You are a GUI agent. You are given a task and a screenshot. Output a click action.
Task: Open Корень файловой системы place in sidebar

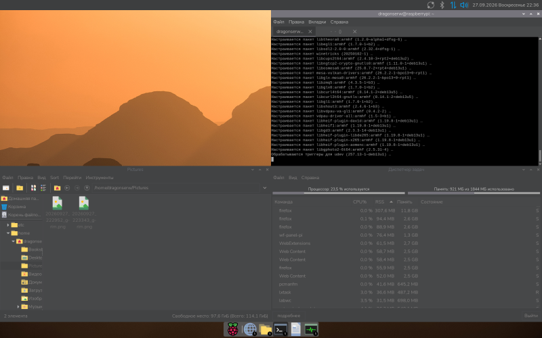click(21, 214)
